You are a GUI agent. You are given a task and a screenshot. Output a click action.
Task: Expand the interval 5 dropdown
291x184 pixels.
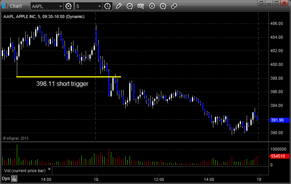(x=99, y=7)
